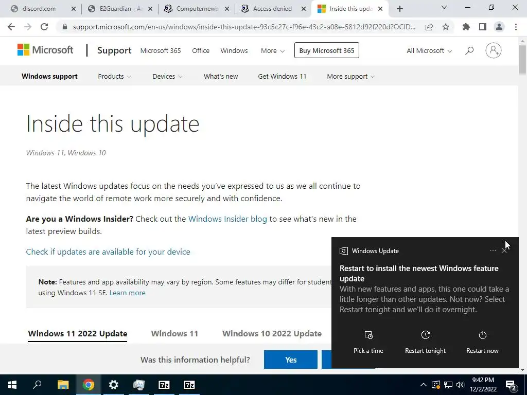Open File Explorer from taskbar
This screenshot has width=527, height=395.
click(x=63, y=385)
